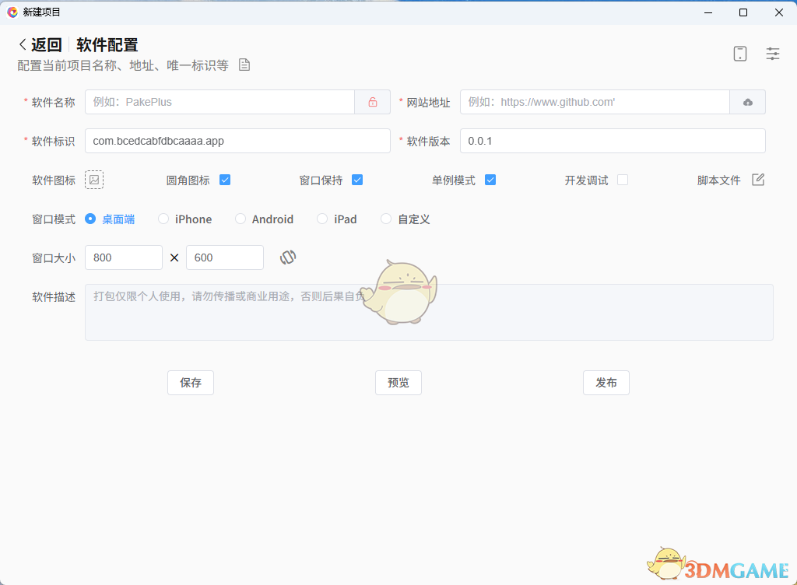Click the phone preview icon top right
Viewport: 797px width, 585px height.
tap(739, 54)
